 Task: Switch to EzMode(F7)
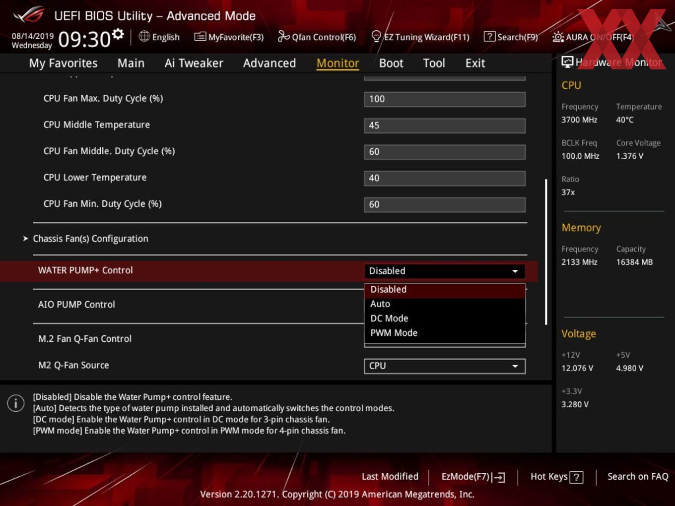[473, 477]
